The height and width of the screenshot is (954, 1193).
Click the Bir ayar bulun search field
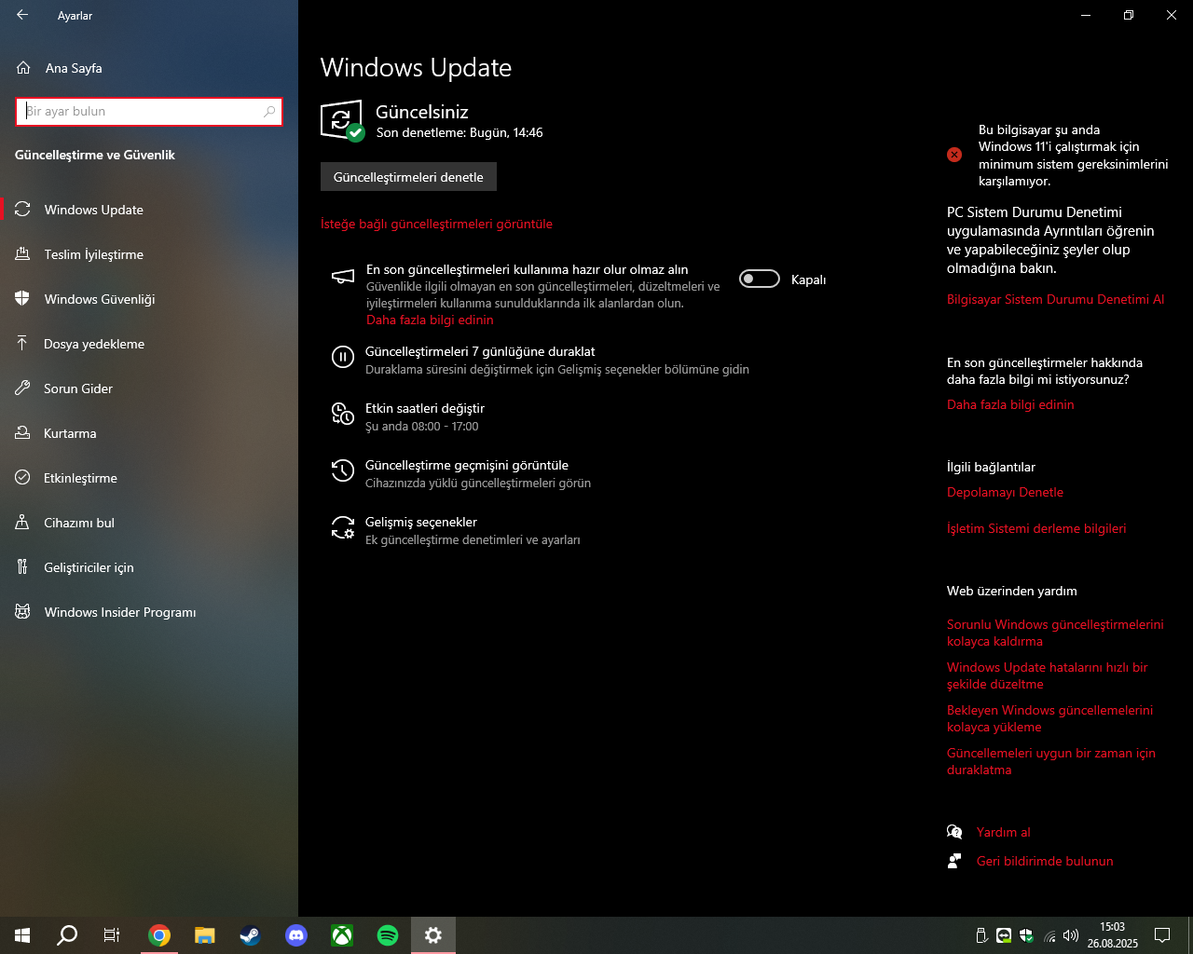click(x=149, y=112)
